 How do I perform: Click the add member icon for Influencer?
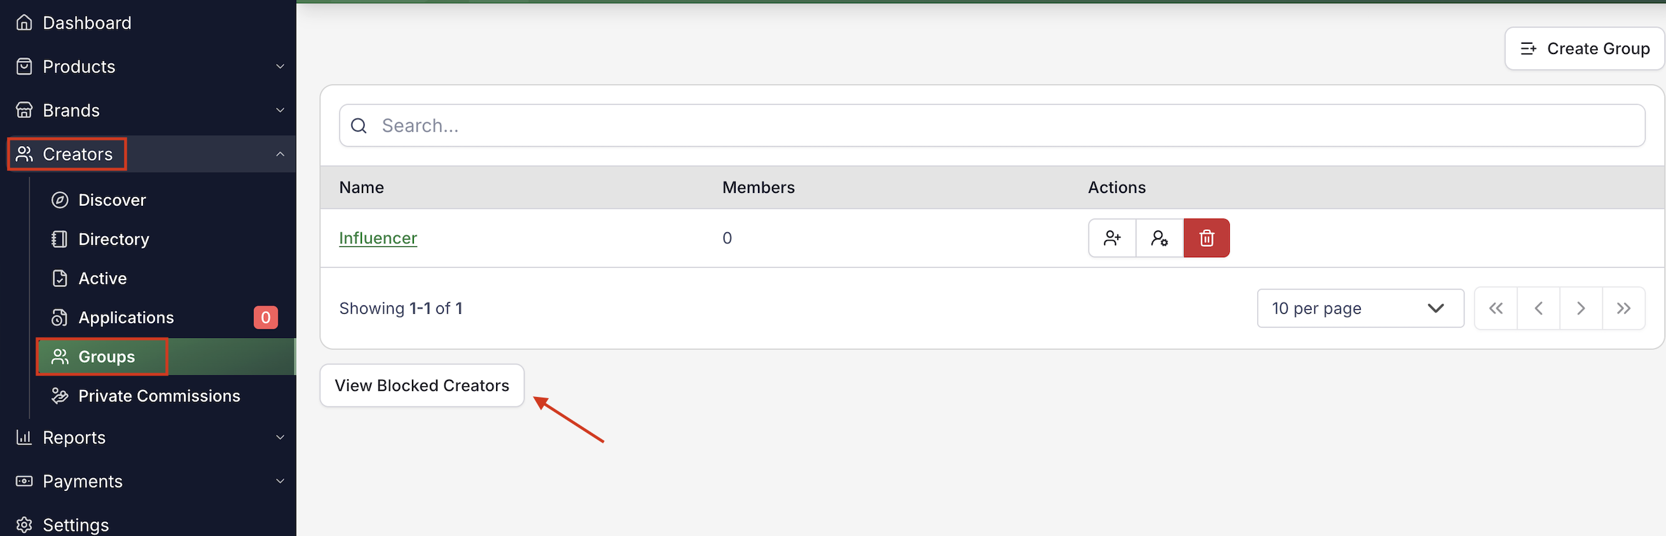click(x=1112, y=238)
